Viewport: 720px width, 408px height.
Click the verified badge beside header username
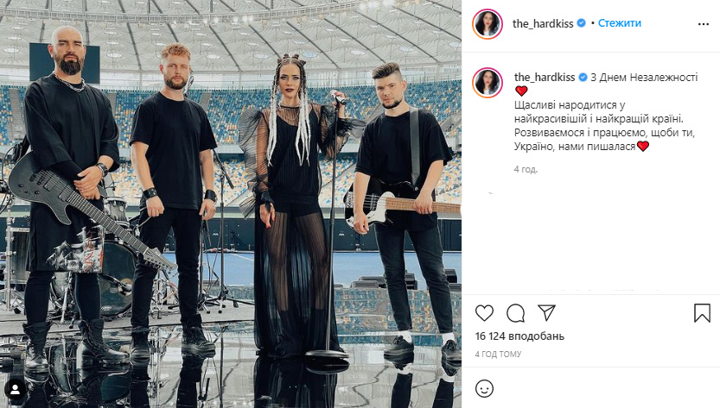point(581,23)
